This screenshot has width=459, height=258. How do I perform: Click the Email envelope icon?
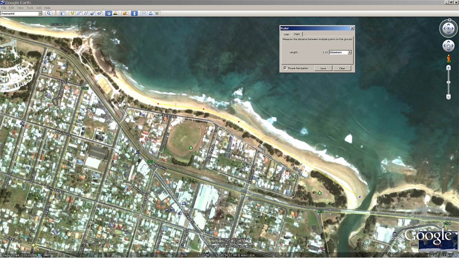[x=144, y=13]
